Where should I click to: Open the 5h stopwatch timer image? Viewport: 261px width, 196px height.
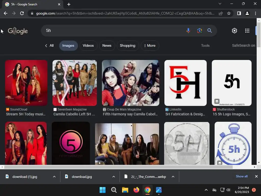(x=233, y=143)
